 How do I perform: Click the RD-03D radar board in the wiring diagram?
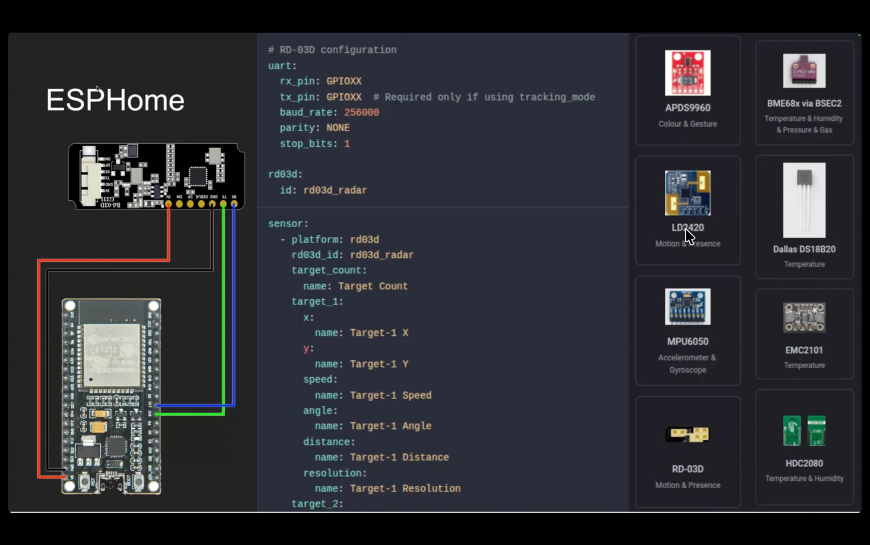[156, 176]
